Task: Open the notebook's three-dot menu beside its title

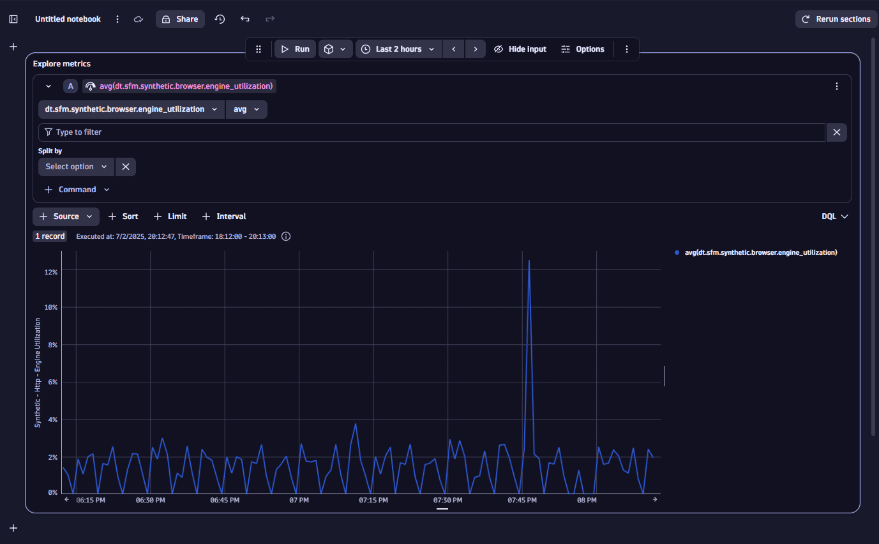Action: [117, 19]
